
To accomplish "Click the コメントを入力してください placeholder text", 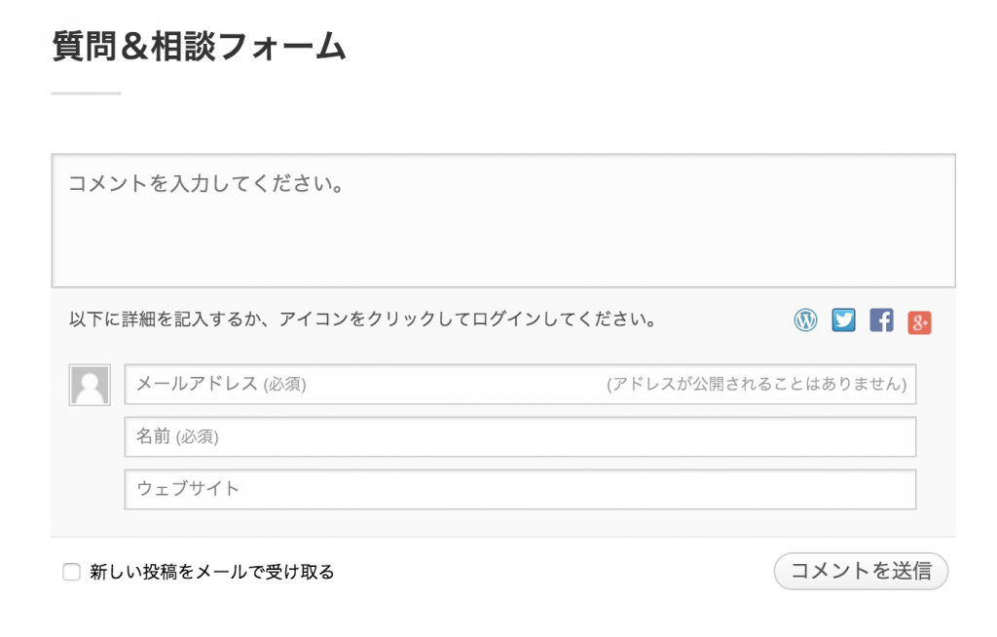I will coord(206,184).
